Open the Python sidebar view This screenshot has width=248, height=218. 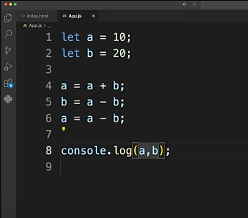click(x=8, y=99)
